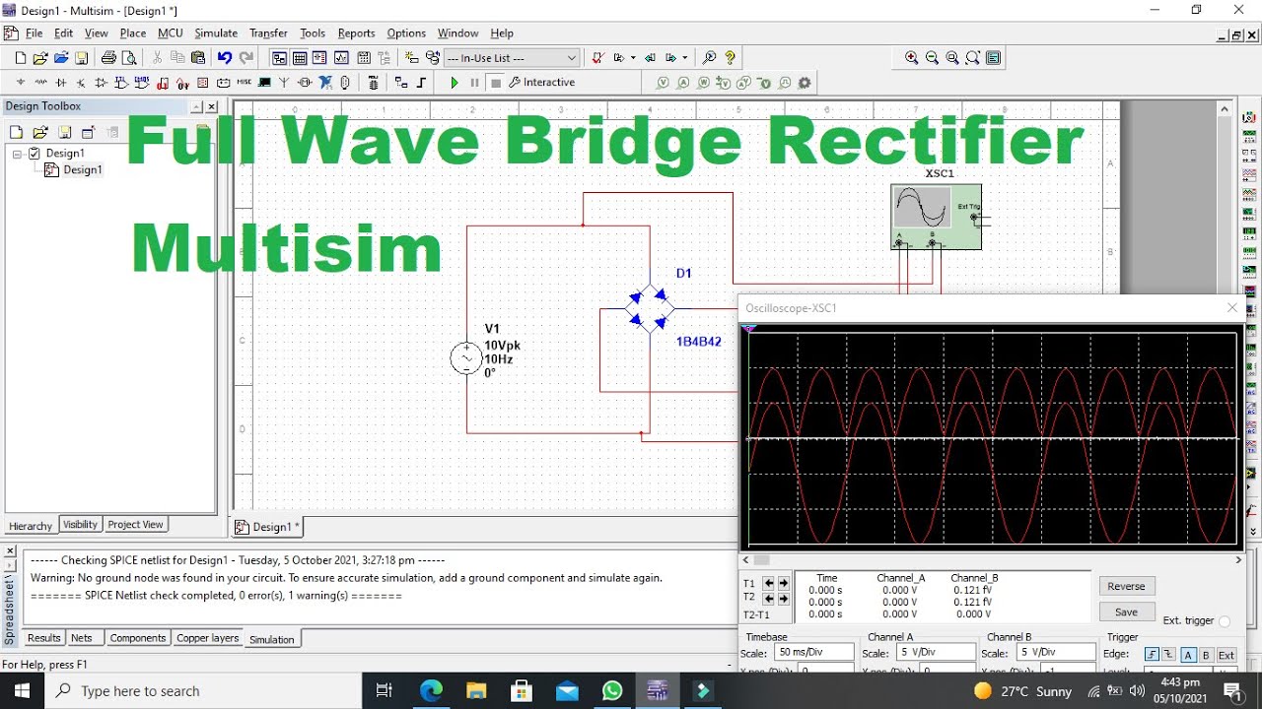Screen dimensions: 1262x709
Task: Switch to the Visibility tab
Action: tap(80, 525)
